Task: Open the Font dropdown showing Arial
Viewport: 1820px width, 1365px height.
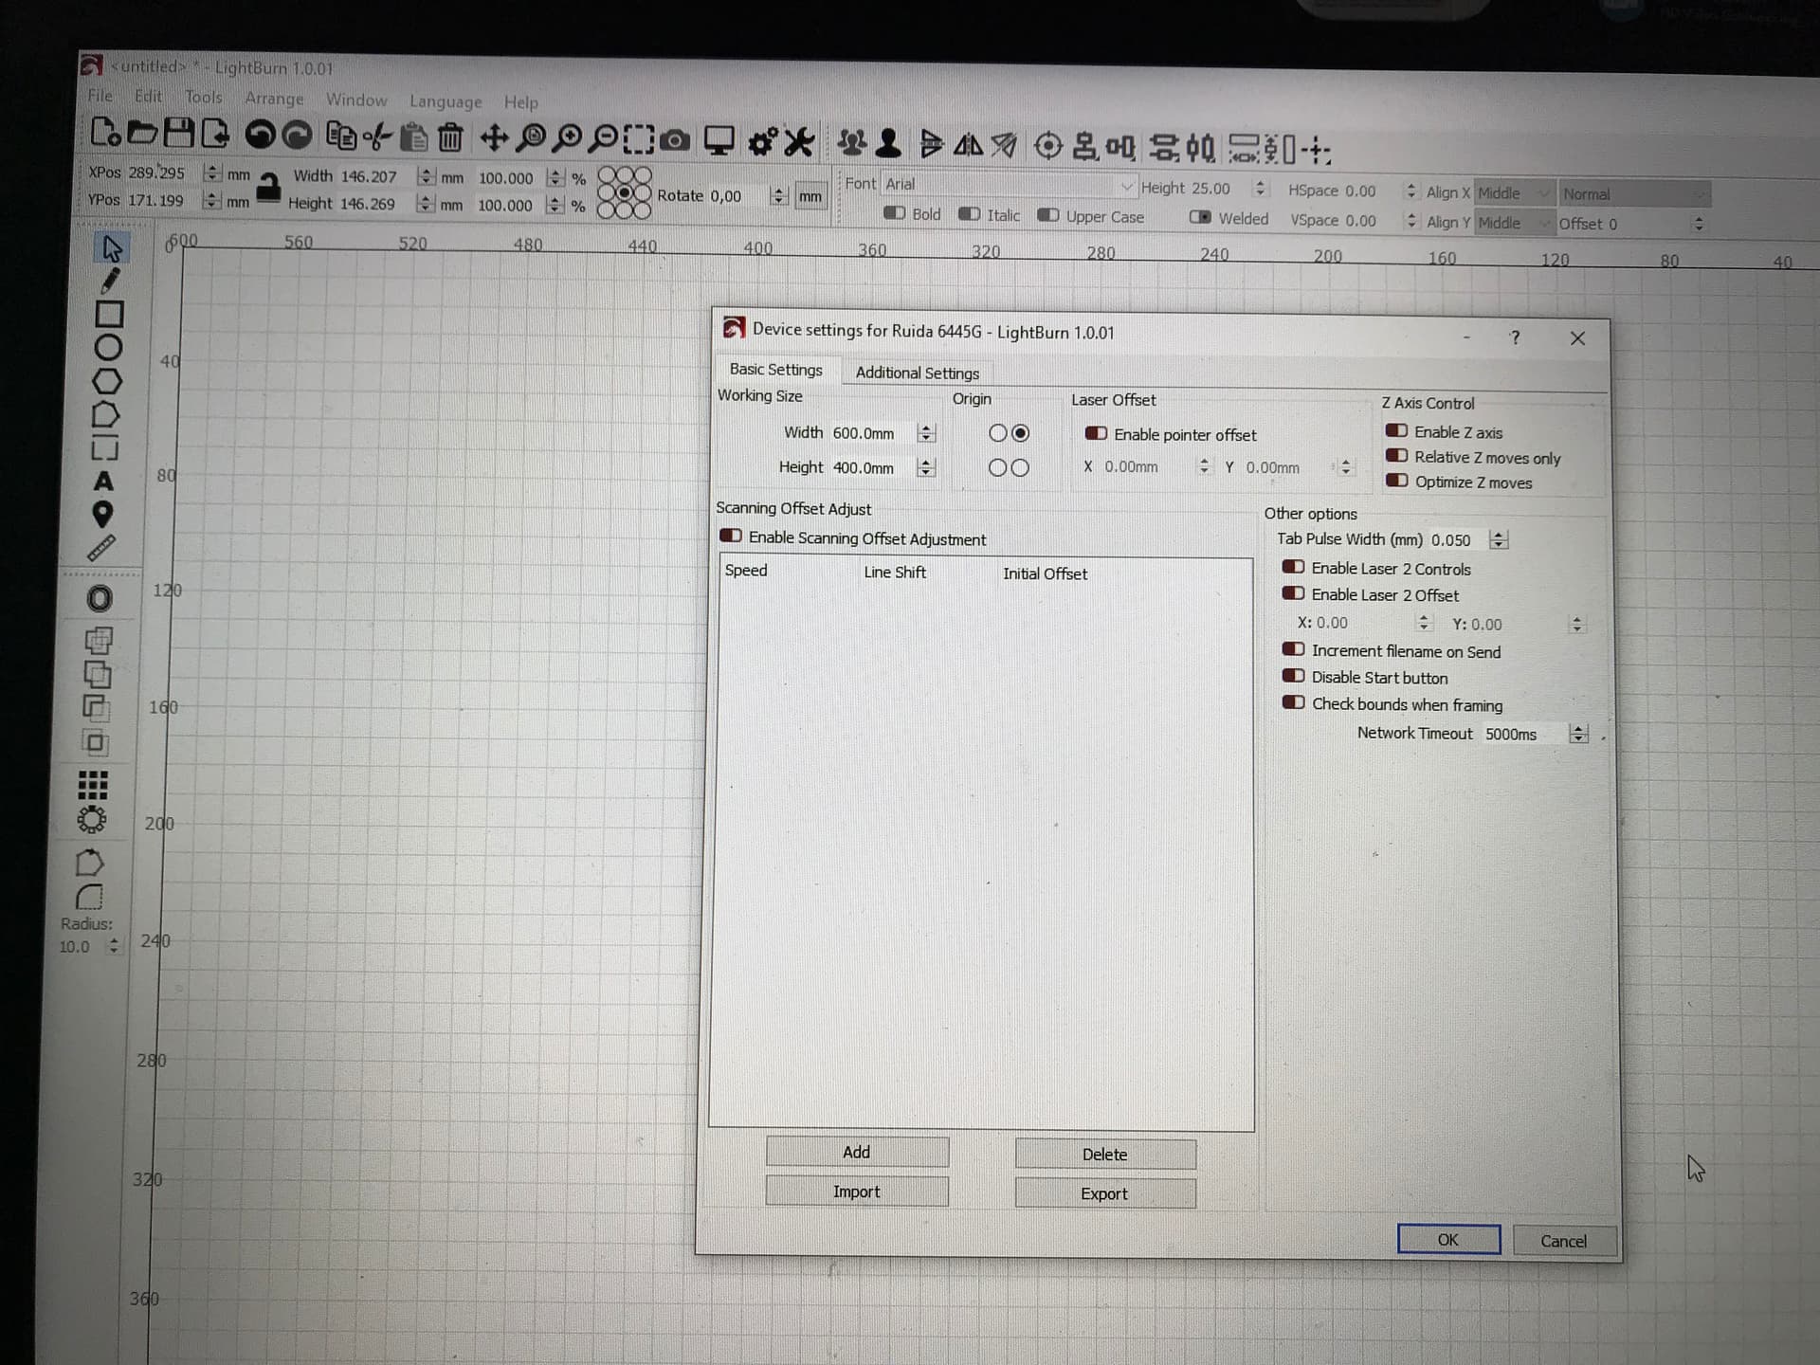Action: [x=1009, y=185]
